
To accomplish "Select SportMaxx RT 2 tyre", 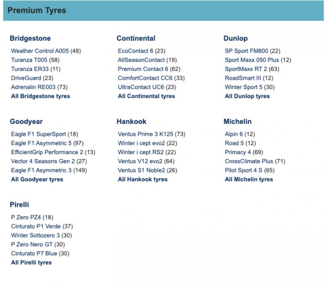I will [246, 69].
